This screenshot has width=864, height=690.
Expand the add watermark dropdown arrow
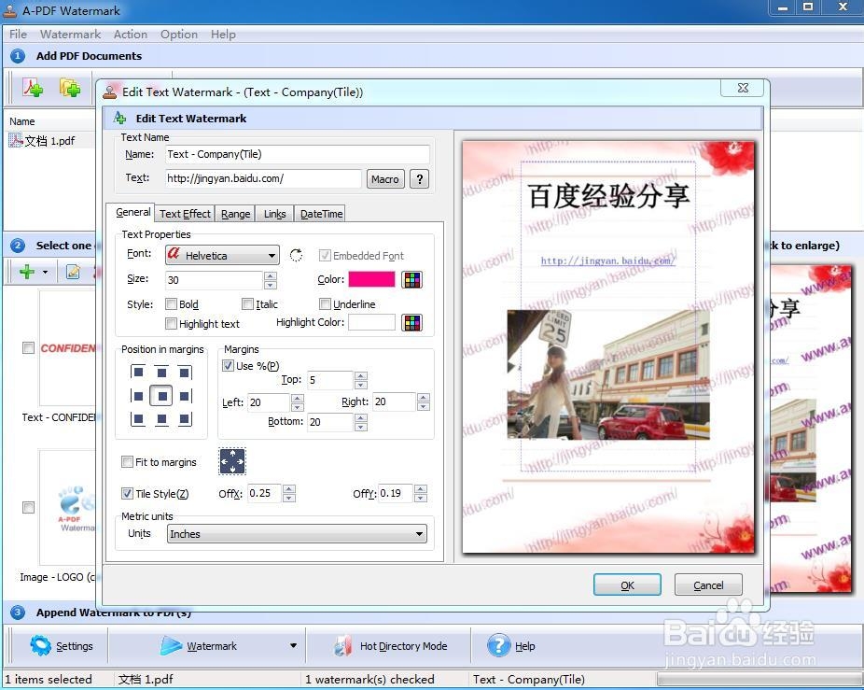point(45,272)
